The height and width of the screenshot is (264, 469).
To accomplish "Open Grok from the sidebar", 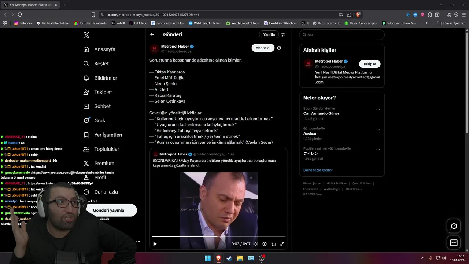I will click(x=94, y=120).
